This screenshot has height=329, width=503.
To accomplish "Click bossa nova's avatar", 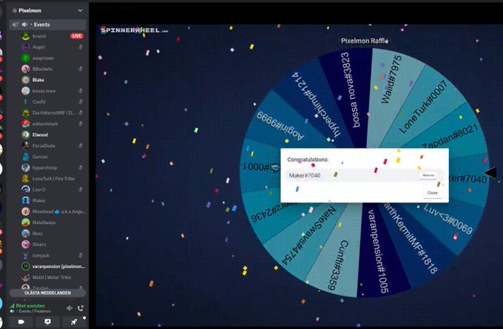I will pos(26,91).
